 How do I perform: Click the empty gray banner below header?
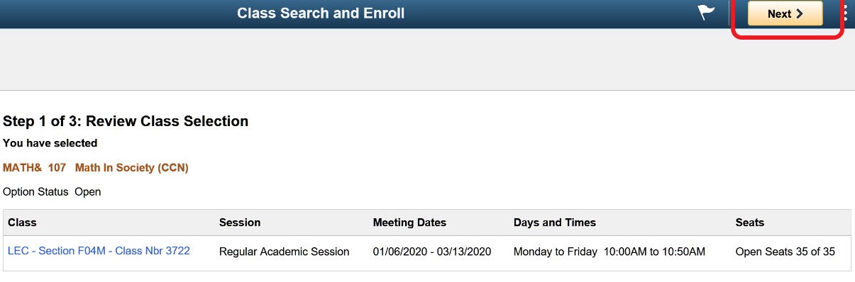click(x=427, y=60)
